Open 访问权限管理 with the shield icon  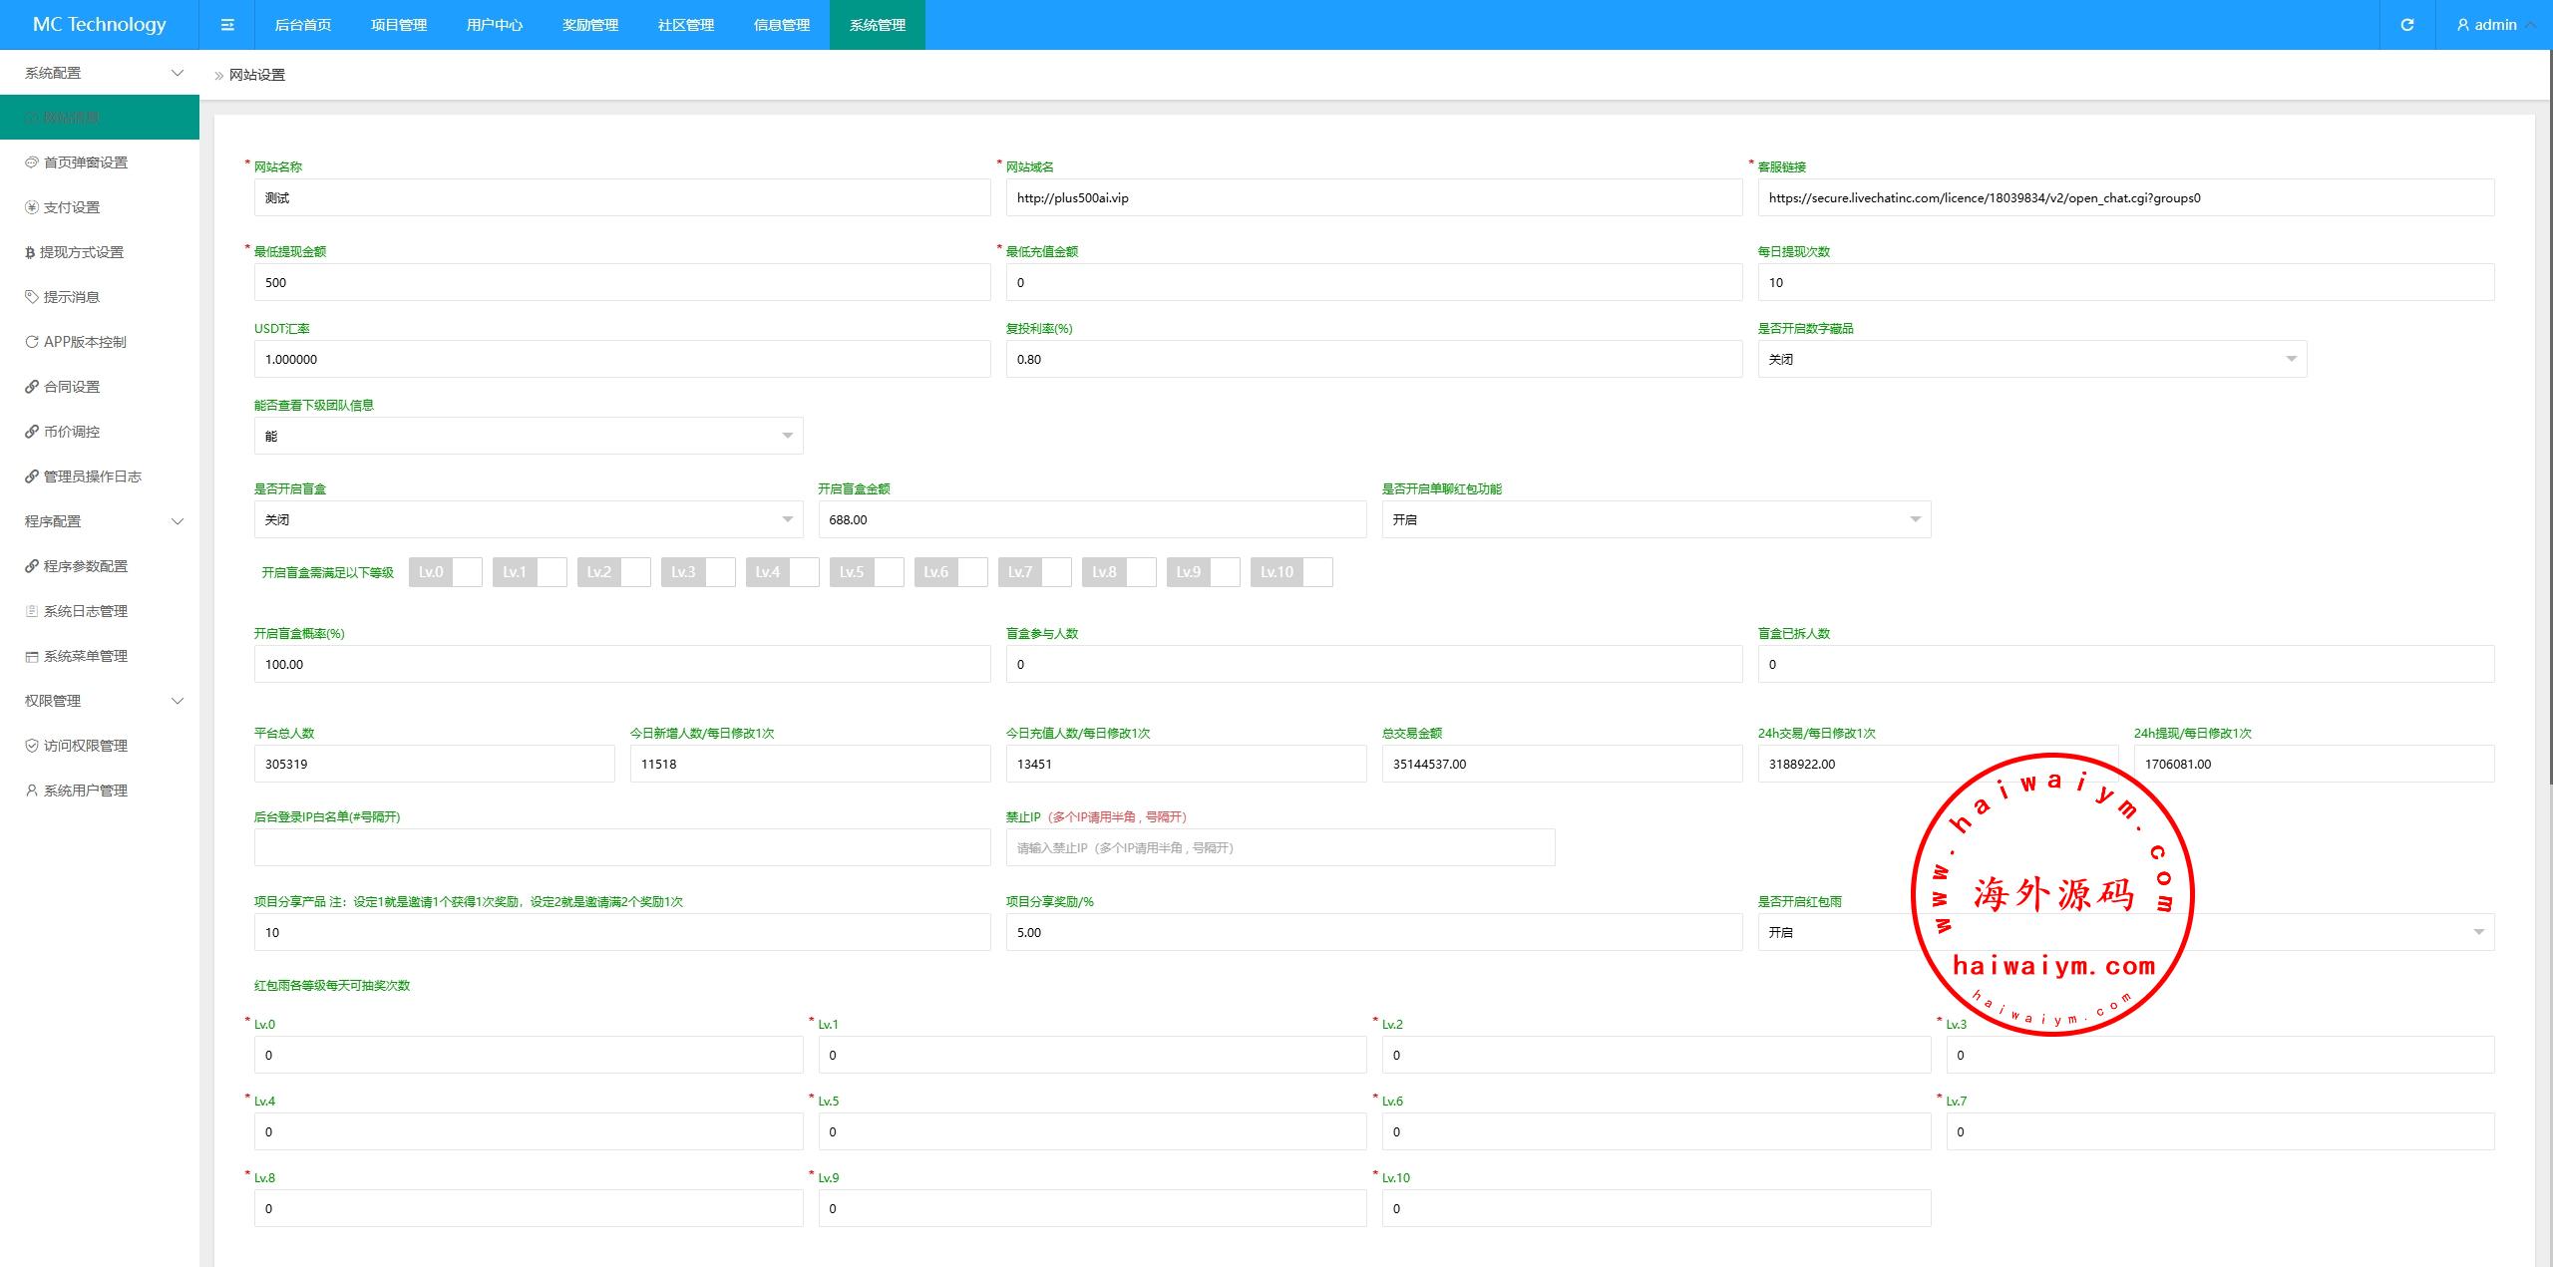point(85,746)
